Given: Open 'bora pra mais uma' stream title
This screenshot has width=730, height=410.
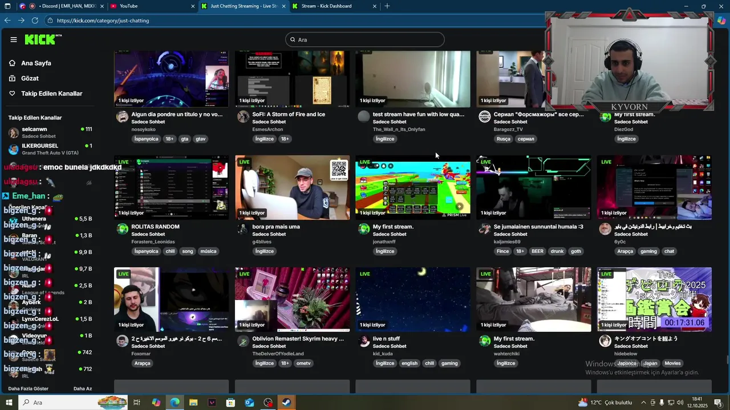Looking at the screenshot, I should 276,227.
